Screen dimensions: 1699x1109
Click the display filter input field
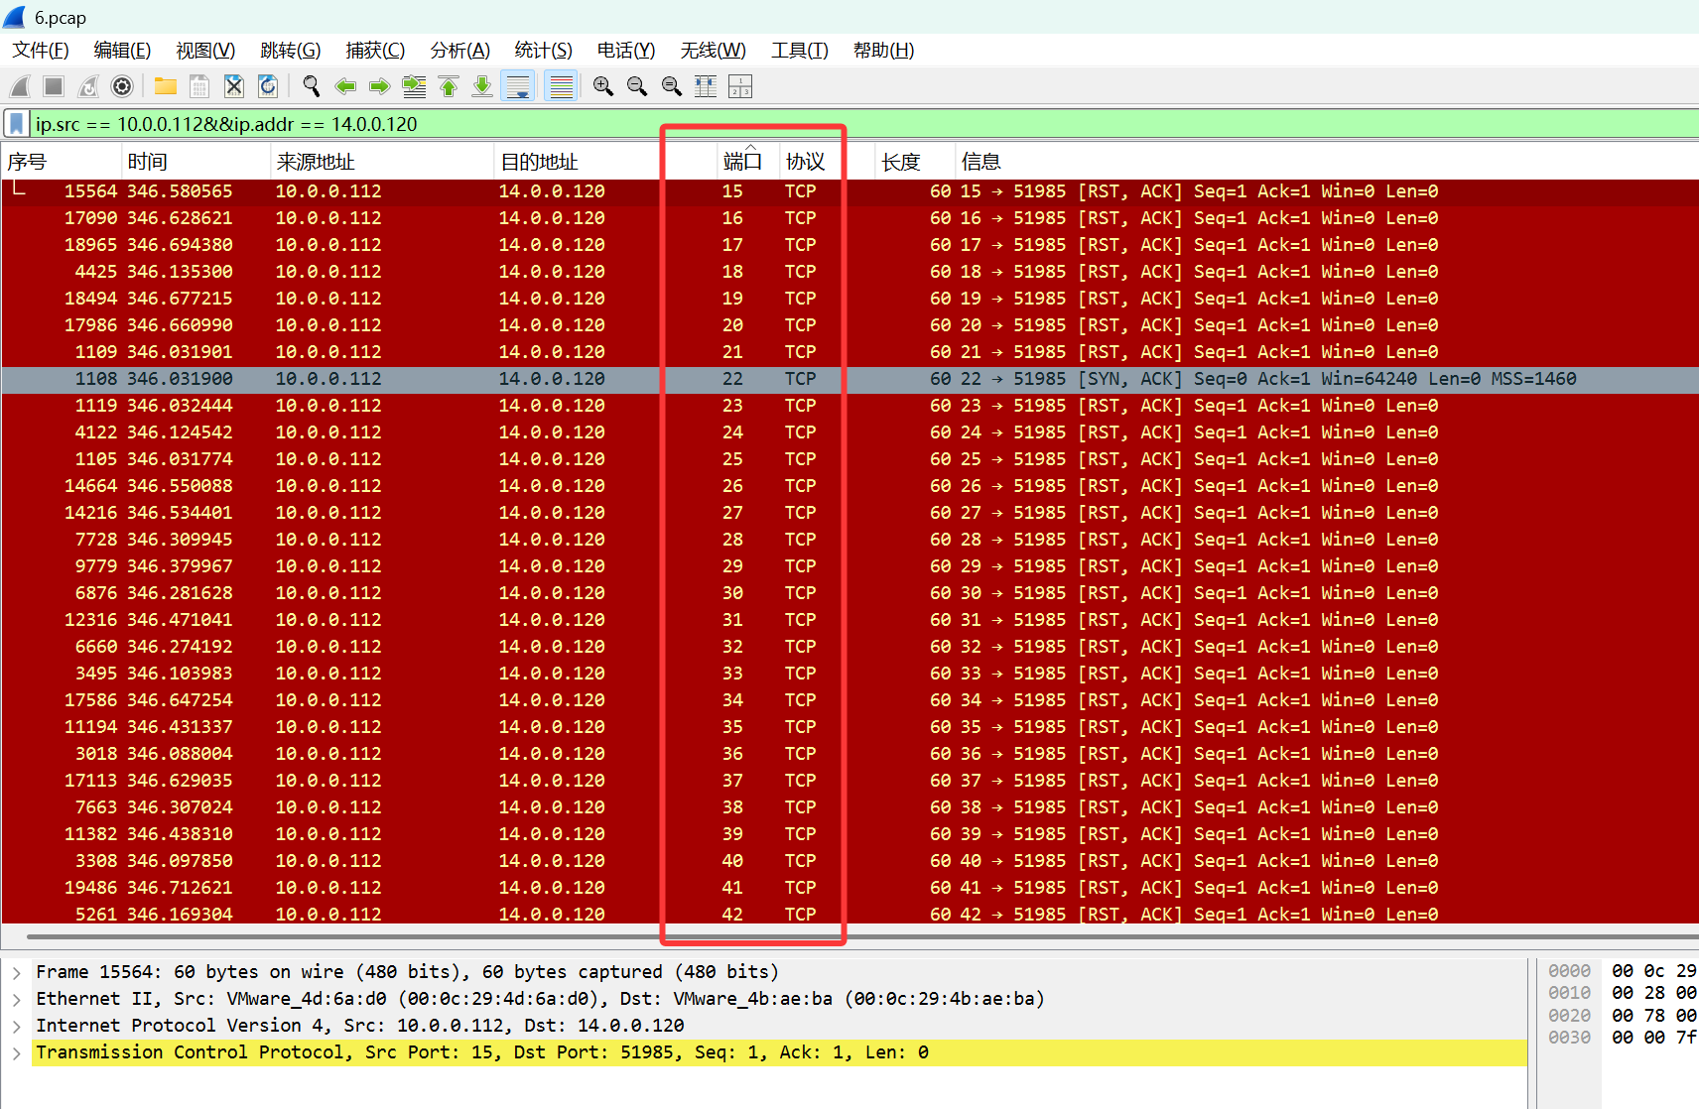(863, 124)
